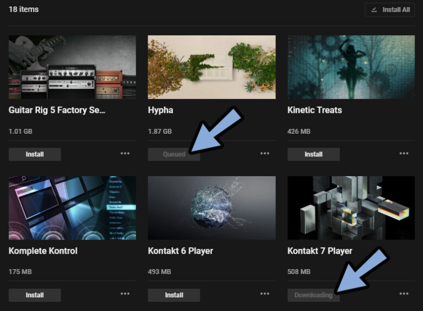
Task: Install Guitar Rig 5 Factory Selection
Action: pos(35,154)
